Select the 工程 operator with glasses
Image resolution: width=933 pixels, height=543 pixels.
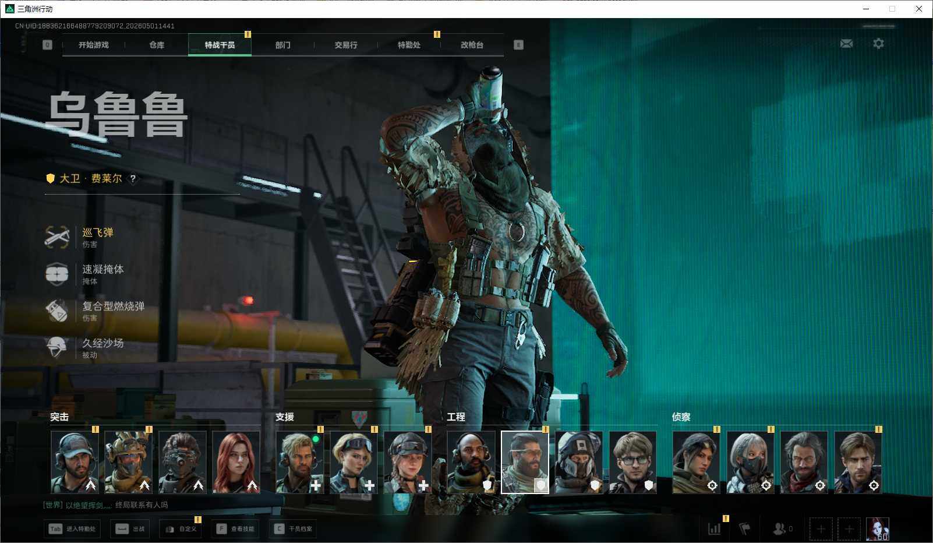(x=633, y=462)
